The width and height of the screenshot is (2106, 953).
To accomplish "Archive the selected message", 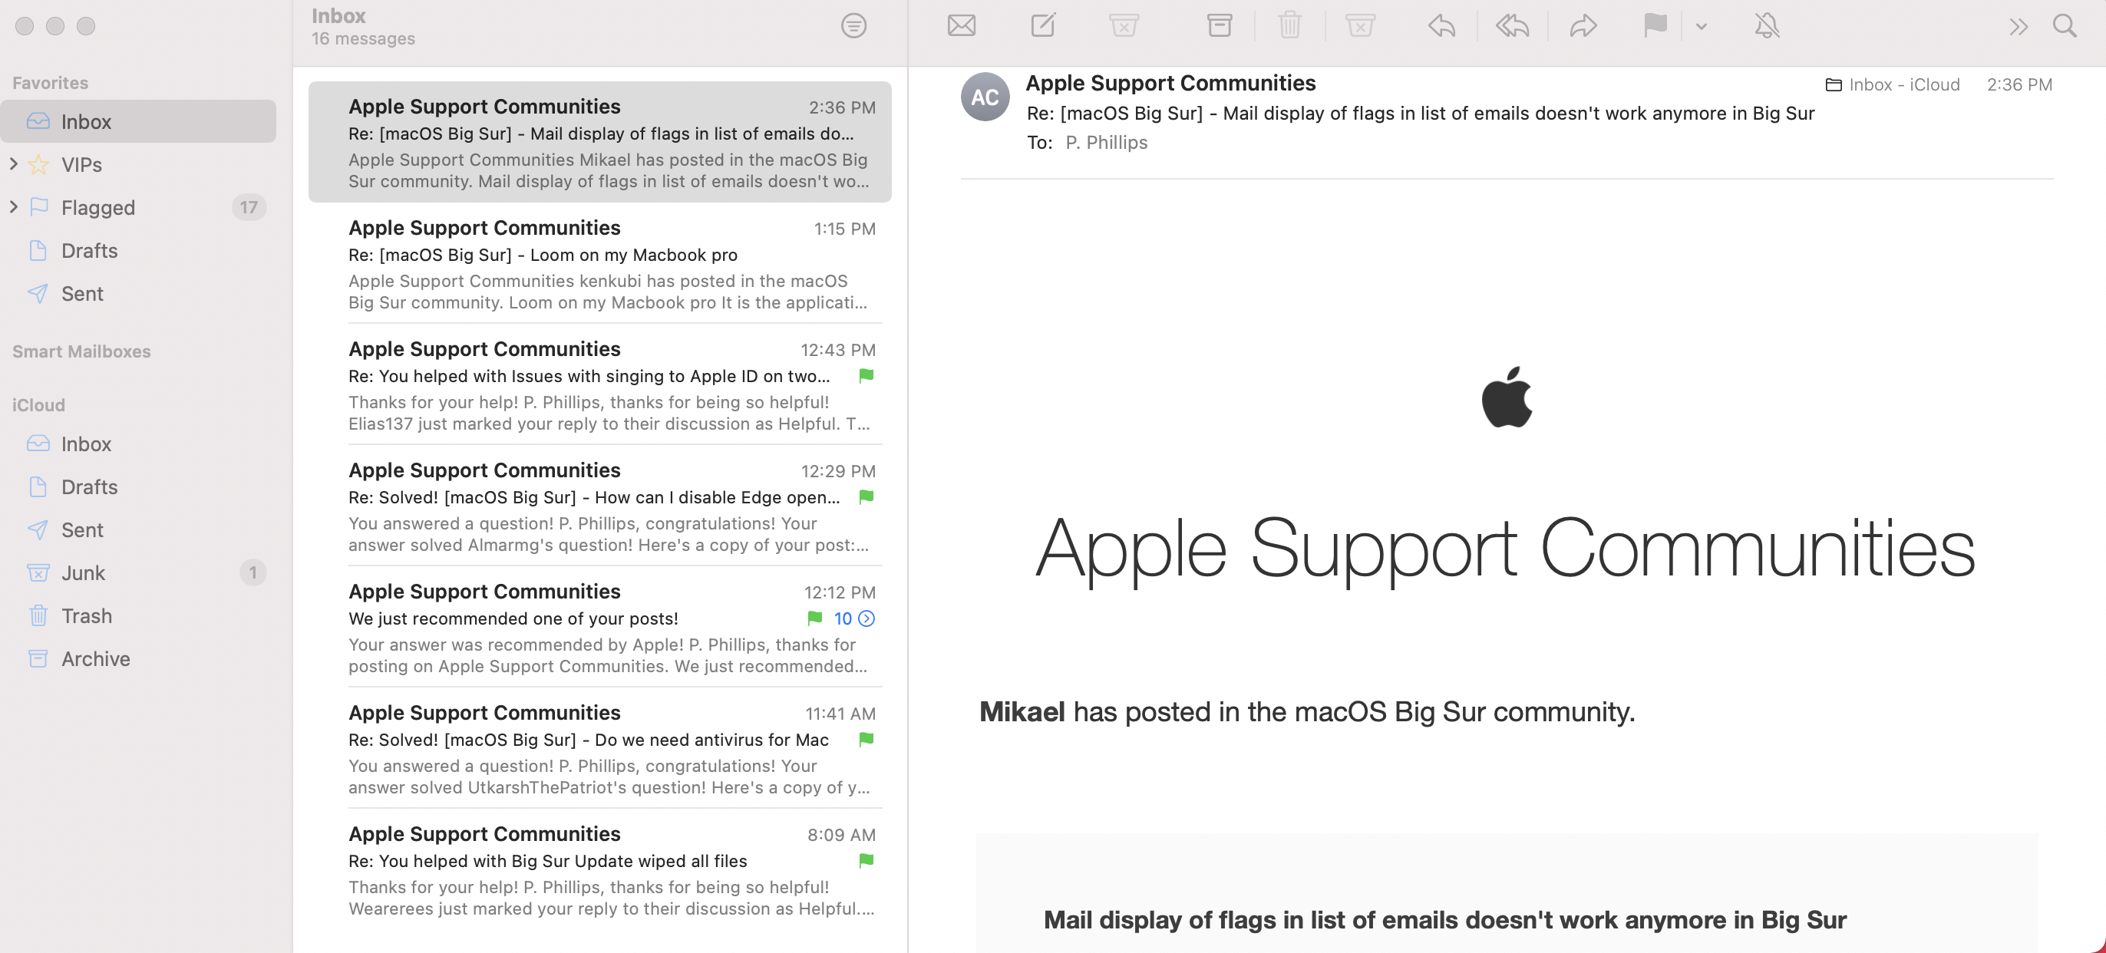I will (1219, 26).
